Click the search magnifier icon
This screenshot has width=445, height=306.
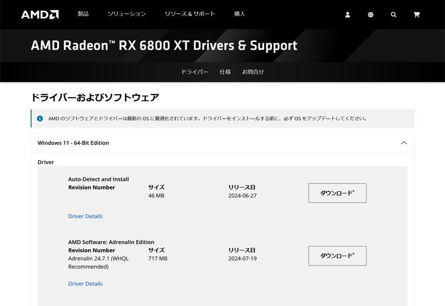[x=393, y=15]
